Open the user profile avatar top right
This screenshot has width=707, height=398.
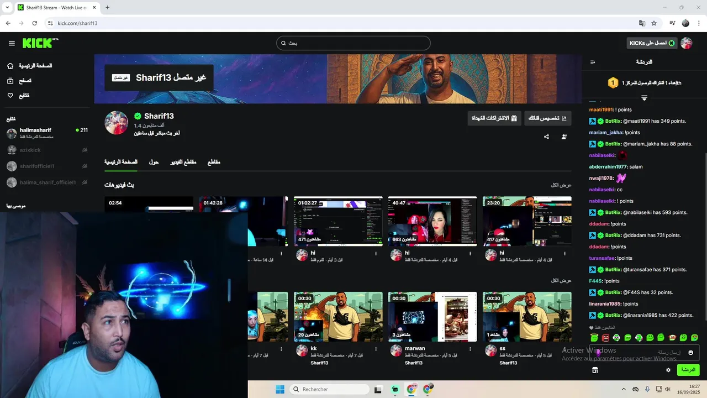(687, 43)
